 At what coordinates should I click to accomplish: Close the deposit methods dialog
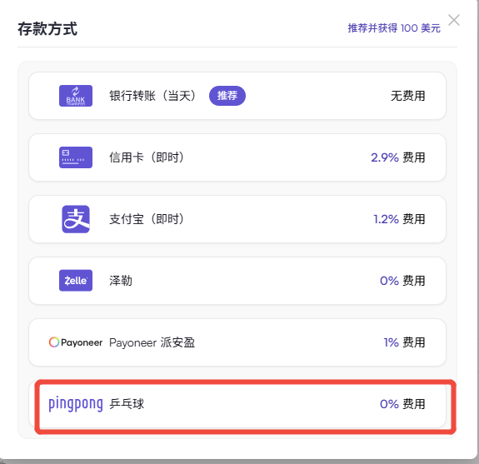tap(454, 20)
